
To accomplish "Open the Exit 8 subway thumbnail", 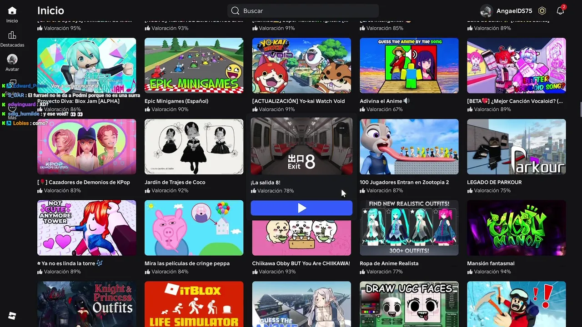I will tap(301, 146).
